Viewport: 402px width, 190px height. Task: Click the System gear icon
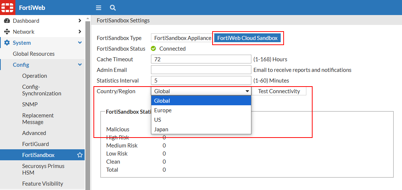(x=7, y=43)
